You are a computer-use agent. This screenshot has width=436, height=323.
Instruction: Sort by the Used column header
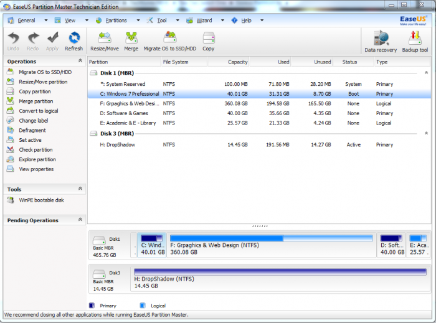[270, 62]
